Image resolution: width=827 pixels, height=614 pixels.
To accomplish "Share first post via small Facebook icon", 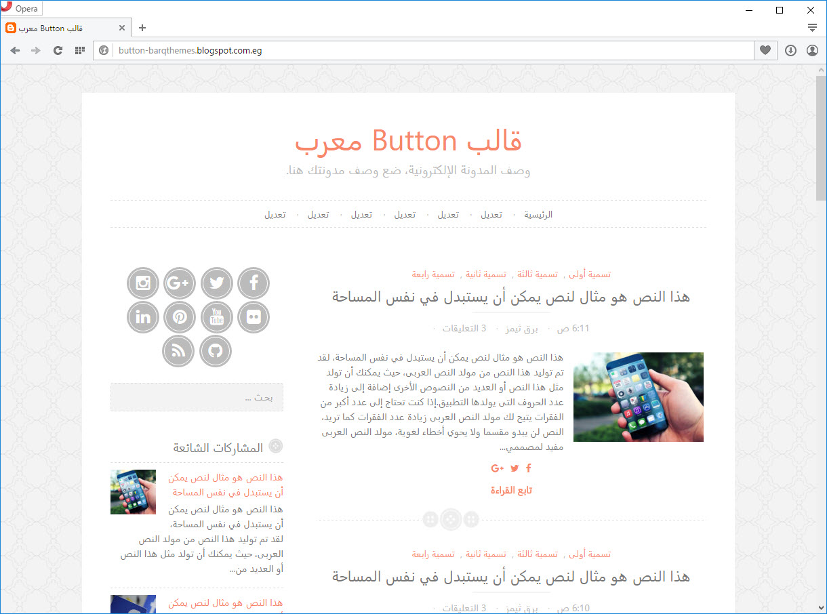I will point(529,468).
